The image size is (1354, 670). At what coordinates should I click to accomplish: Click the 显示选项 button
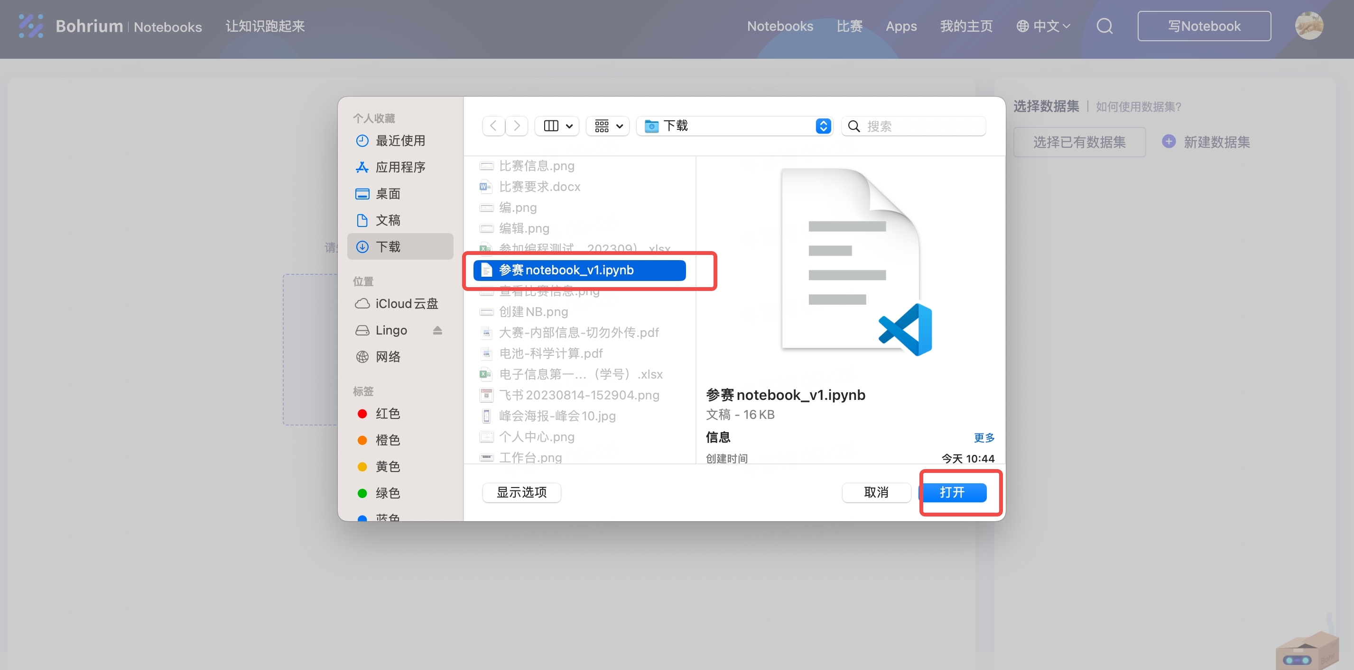tap(521, 492)
